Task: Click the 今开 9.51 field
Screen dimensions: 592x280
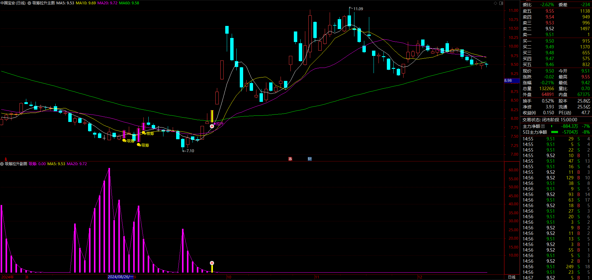Action: tap(574, 71)
